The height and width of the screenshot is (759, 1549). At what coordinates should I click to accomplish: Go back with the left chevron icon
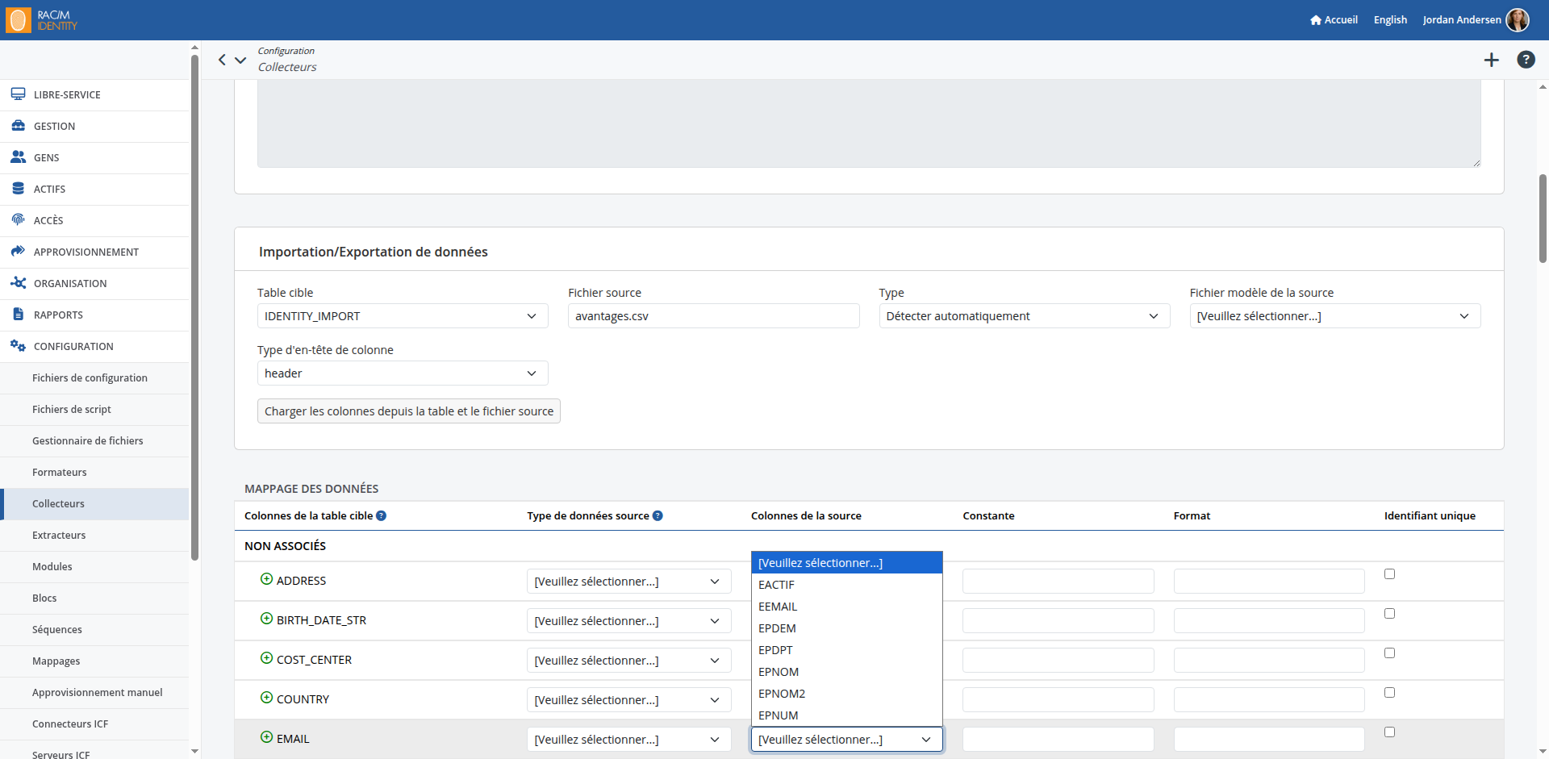pos(223,60)
